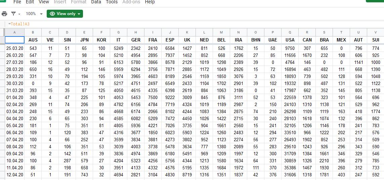Click the IT value 6153
384x180 pixels.
(x=119, y=63)
